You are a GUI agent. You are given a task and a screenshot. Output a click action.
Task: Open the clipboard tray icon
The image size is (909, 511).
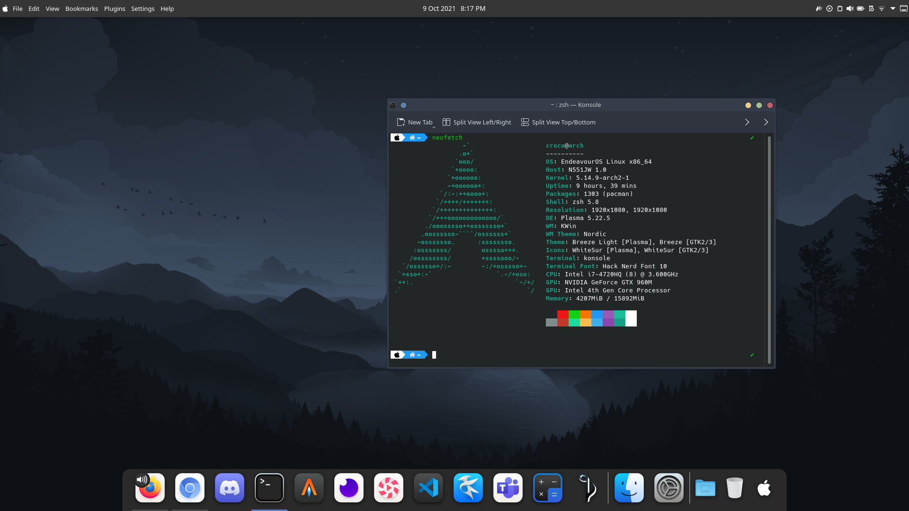(840, 9)
